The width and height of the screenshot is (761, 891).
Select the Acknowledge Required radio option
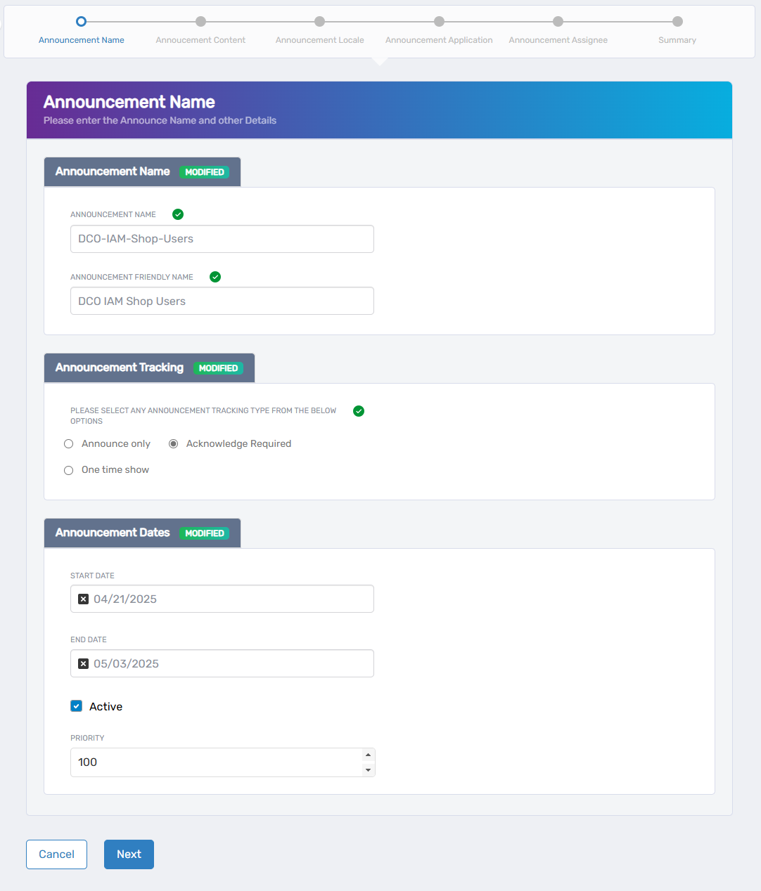click(174, 444)
